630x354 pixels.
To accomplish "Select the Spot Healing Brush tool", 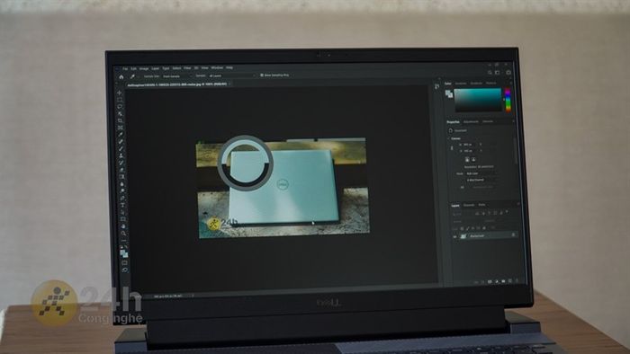I will (121, 142).
